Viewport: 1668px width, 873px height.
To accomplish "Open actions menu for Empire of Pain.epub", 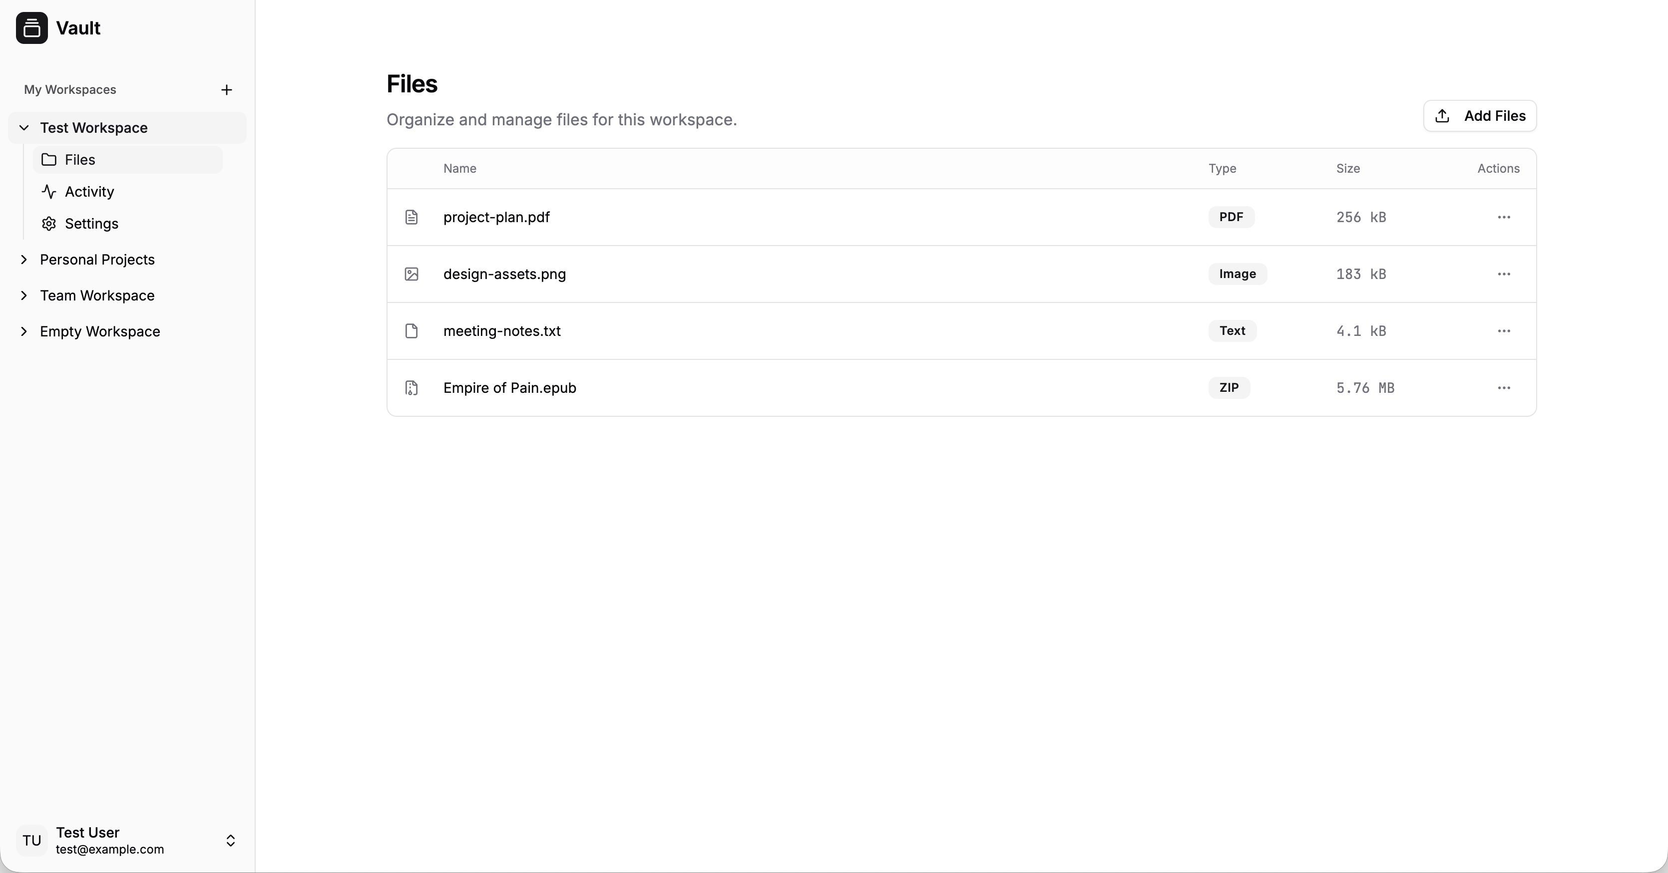I will [x=1504, y=388].
